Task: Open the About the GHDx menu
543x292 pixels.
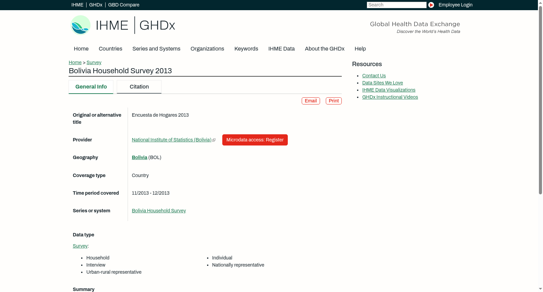Action: point(325,49)
